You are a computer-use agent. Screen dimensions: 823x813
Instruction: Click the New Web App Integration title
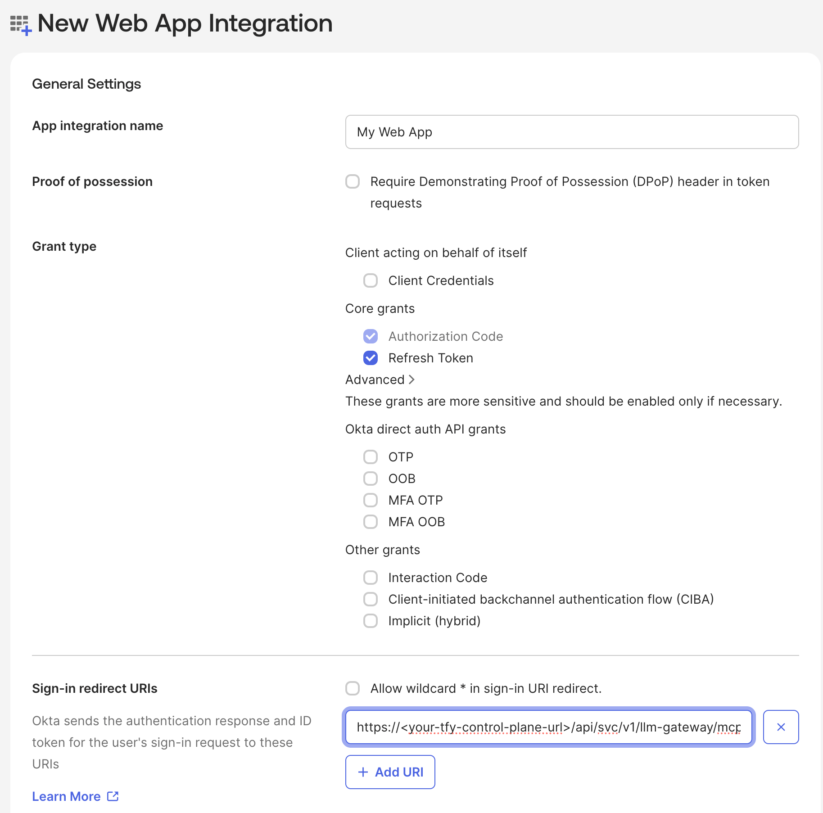pos(185,23)
